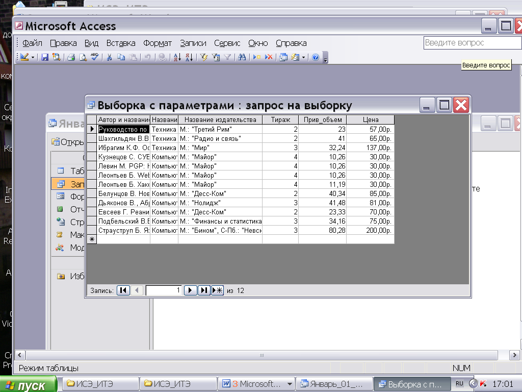
Task: Open the Сервис menu
Action: pos(227,43)
